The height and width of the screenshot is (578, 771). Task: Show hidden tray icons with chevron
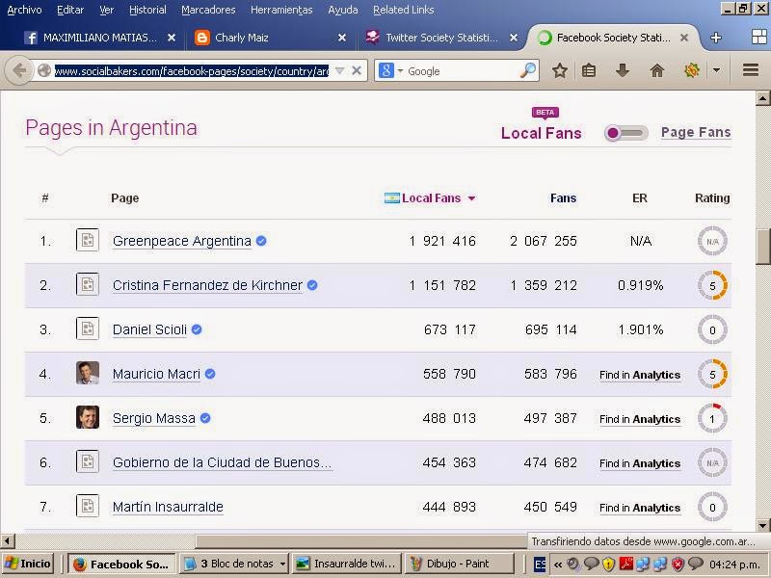click(x=558, y=565)
